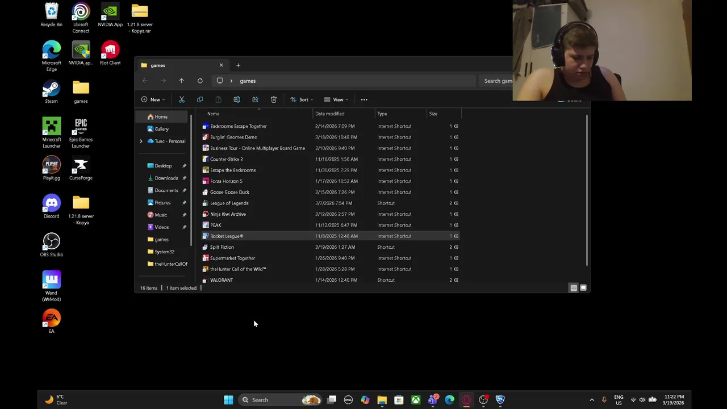Open the Recycle Bin desktop icon
Viewport: 727px width, 409px height.
tap(51, 15)
